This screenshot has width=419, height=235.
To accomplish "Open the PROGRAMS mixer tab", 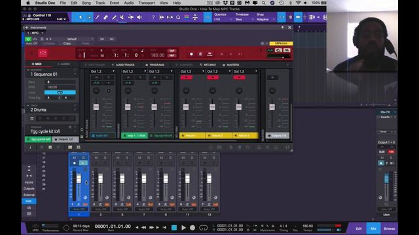I will click(x=155, y=65).
